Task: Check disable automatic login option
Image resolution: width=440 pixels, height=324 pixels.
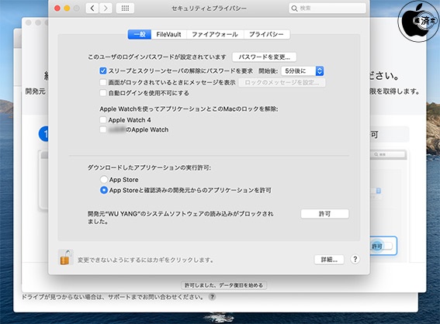Action: (x=103, y=93)
